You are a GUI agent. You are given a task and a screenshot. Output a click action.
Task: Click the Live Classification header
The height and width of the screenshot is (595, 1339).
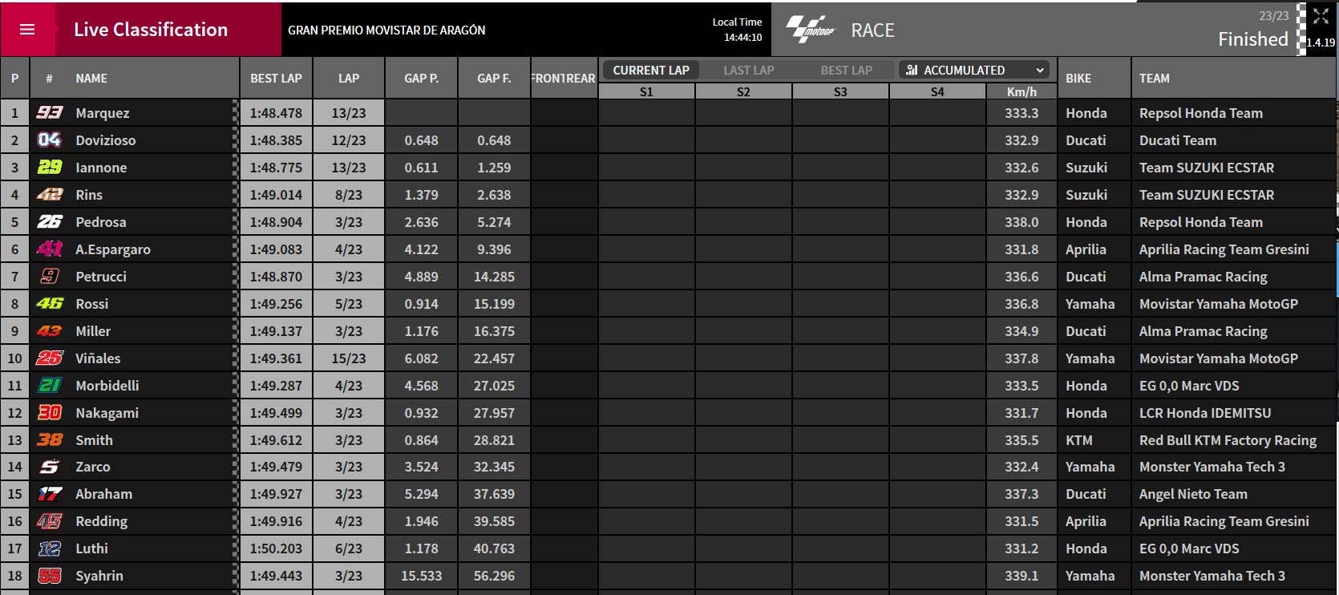[x=151, y=30]
